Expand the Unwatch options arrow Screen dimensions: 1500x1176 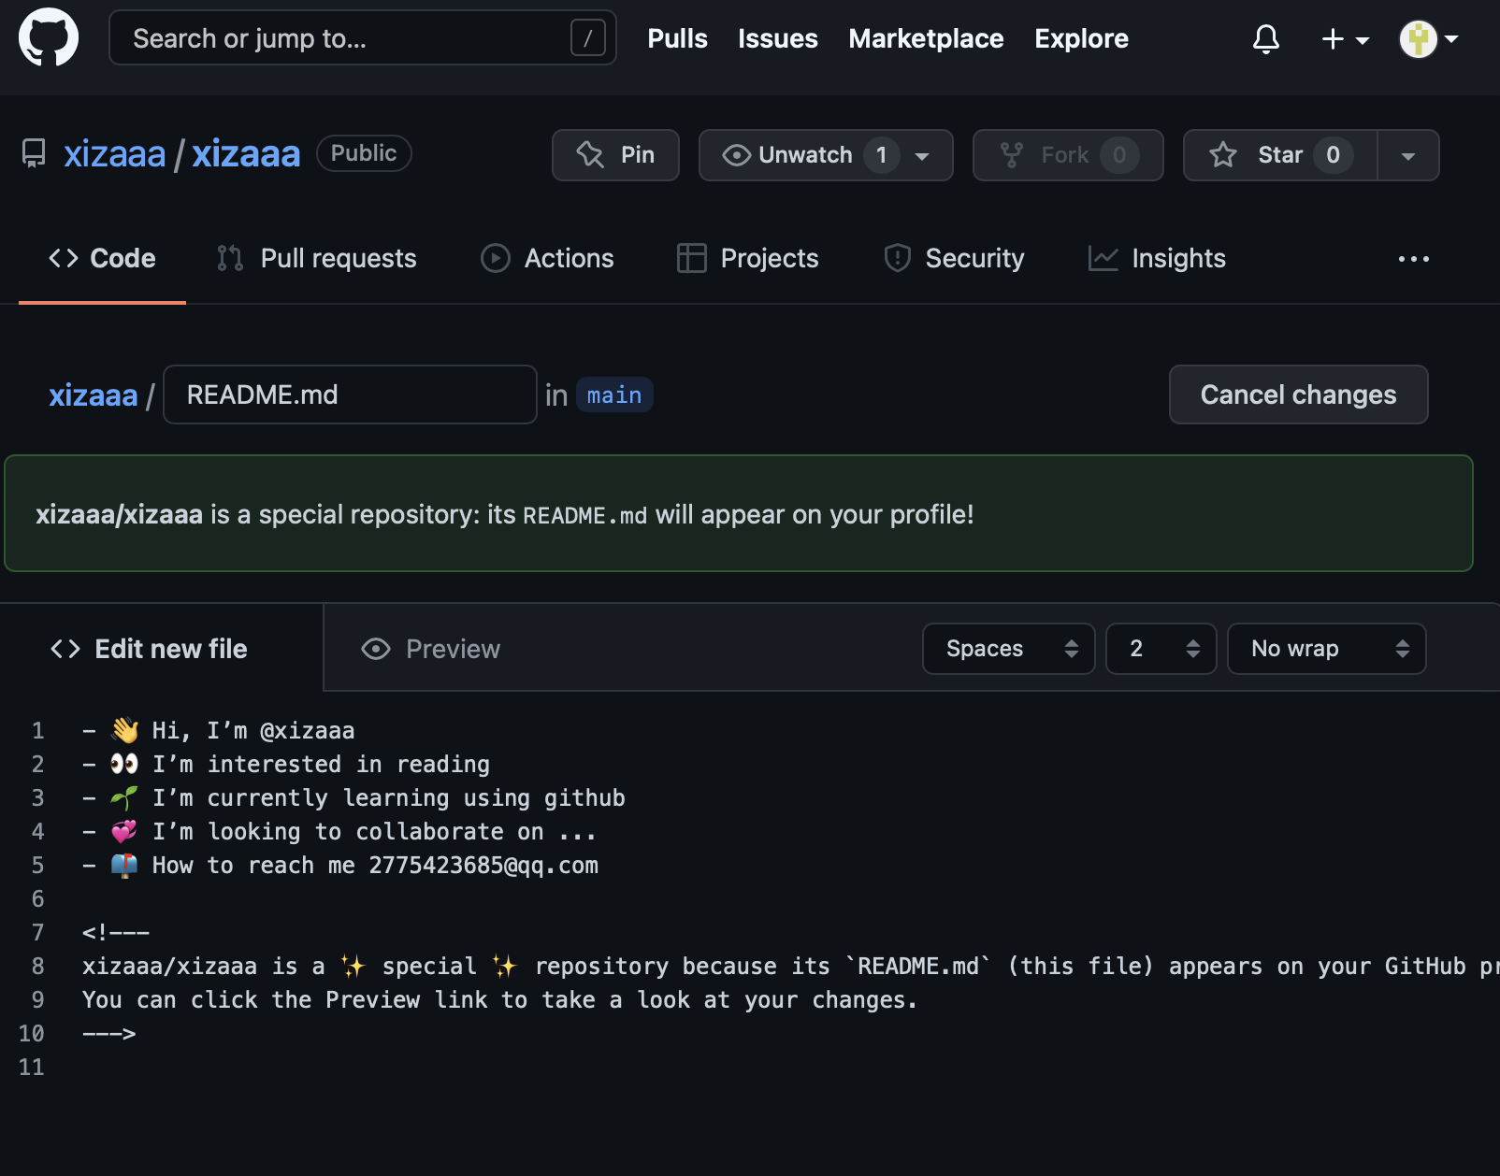[922, 155]
